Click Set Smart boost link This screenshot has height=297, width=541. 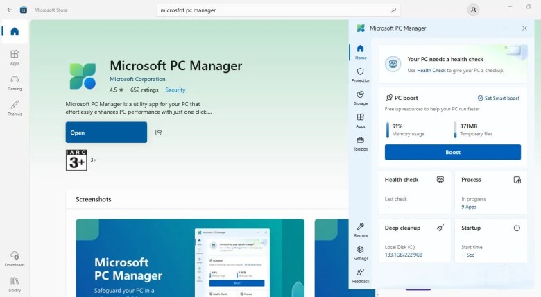(x=499, y=98)
